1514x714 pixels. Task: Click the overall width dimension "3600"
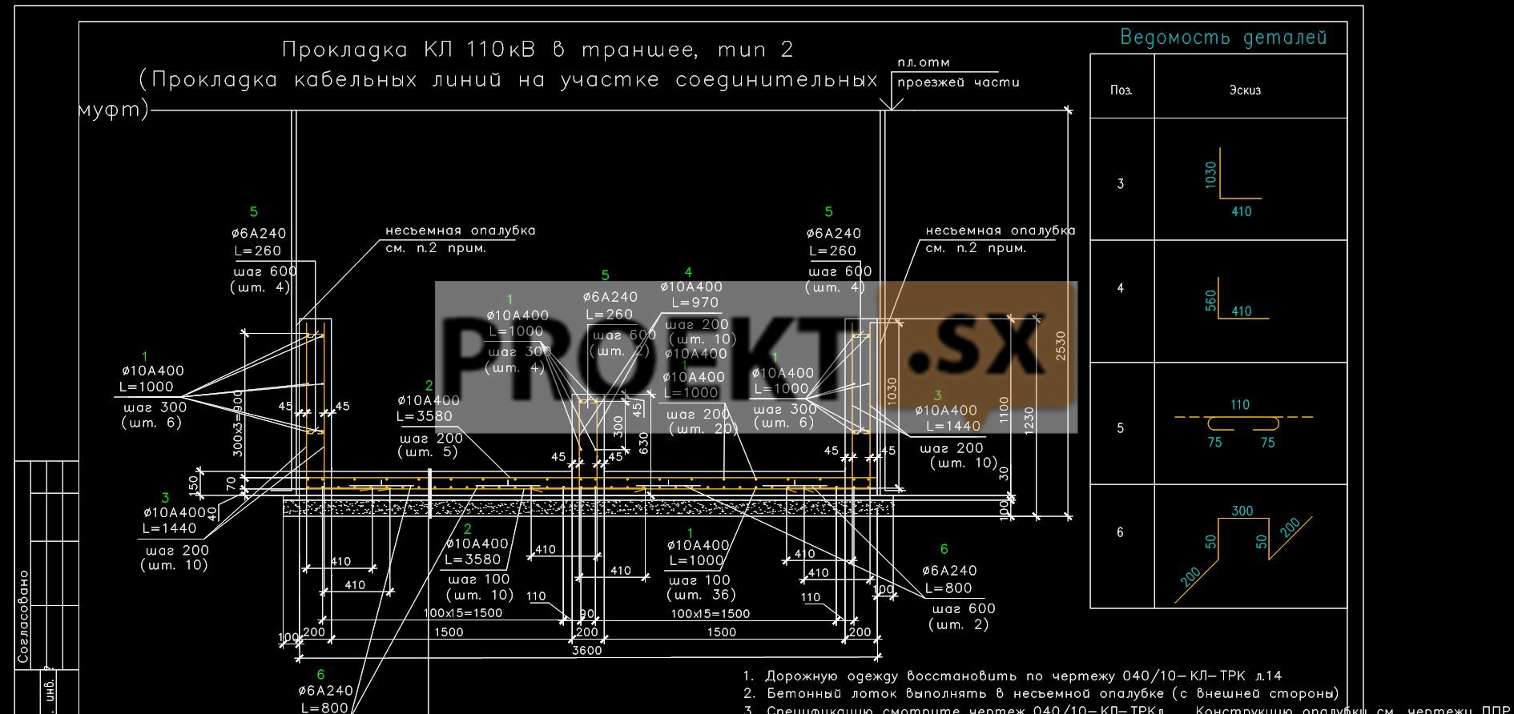pyautogui.click(x=586, y=651)
